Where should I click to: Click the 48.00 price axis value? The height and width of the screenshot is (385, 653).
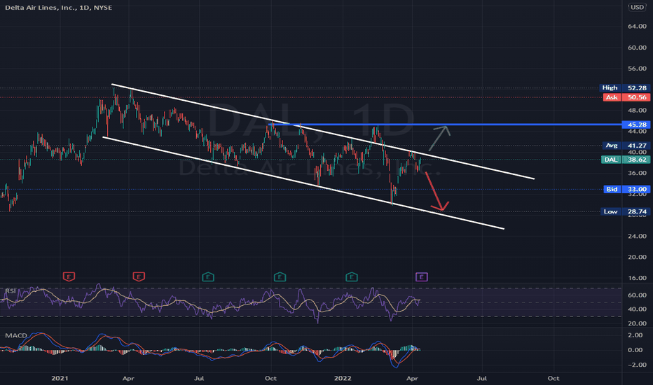(637, 111)
